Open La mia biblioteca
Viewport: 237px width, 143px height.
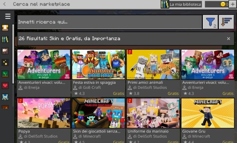(181, 4)
